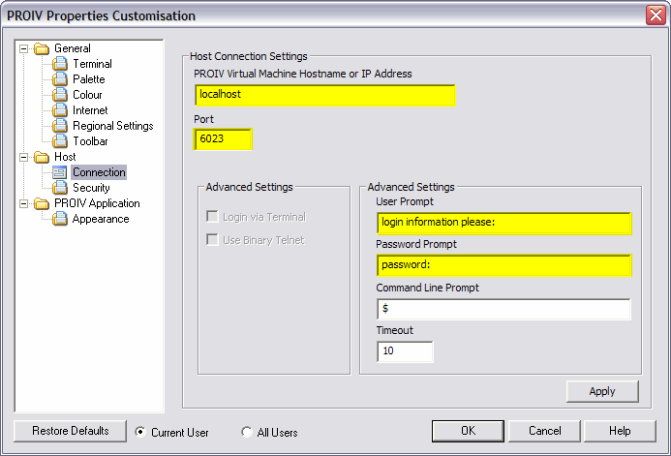Select the General tree label
The height and width of the screenshot is (456, 671).
73,48
